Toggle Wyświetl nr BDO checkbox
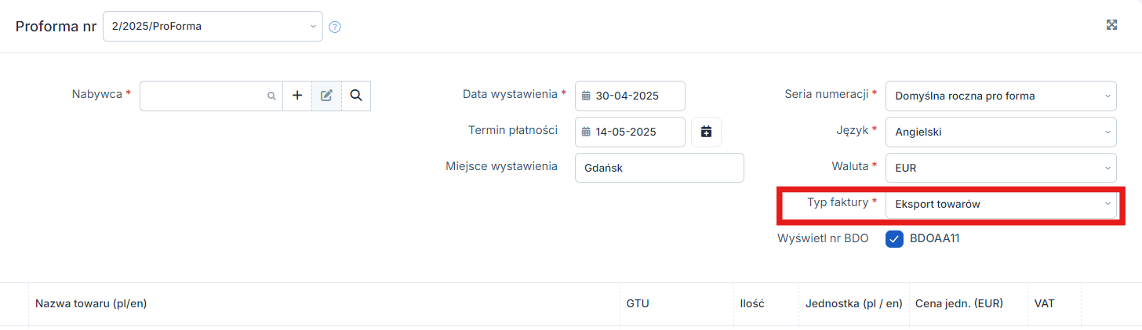The height and width of the screenshot is (330, 1142). (x=895, y=239)
